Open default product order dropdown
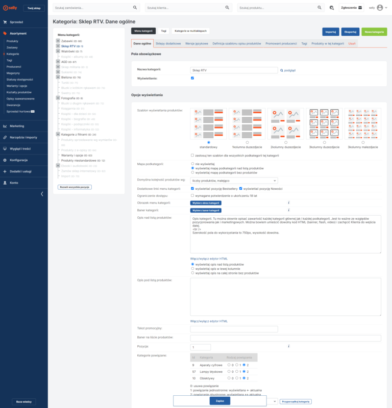Screen dimensions: 392x408 pyautogui.click(x=234, y=181)
